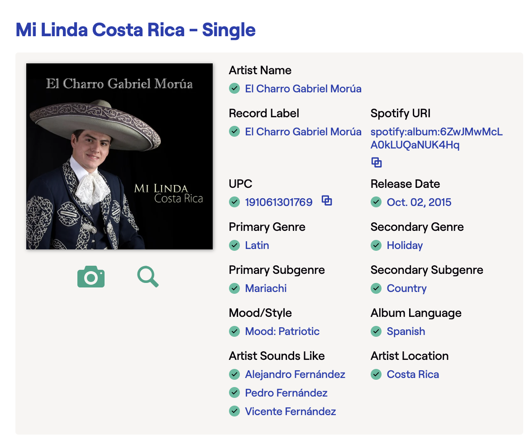Click the camera icon below album art
The height and width of the screenshot is (440, 525).
point(91,277)
